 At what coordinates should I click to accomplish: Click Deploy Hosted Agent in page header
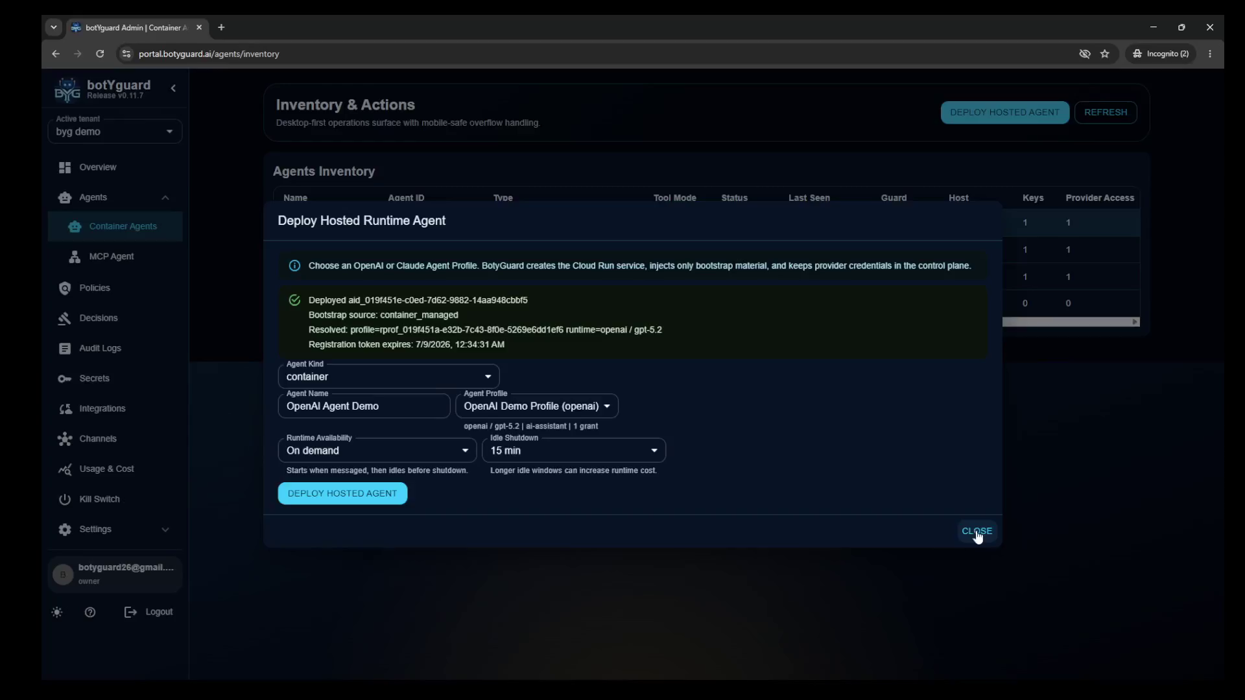coord(1004,112)
